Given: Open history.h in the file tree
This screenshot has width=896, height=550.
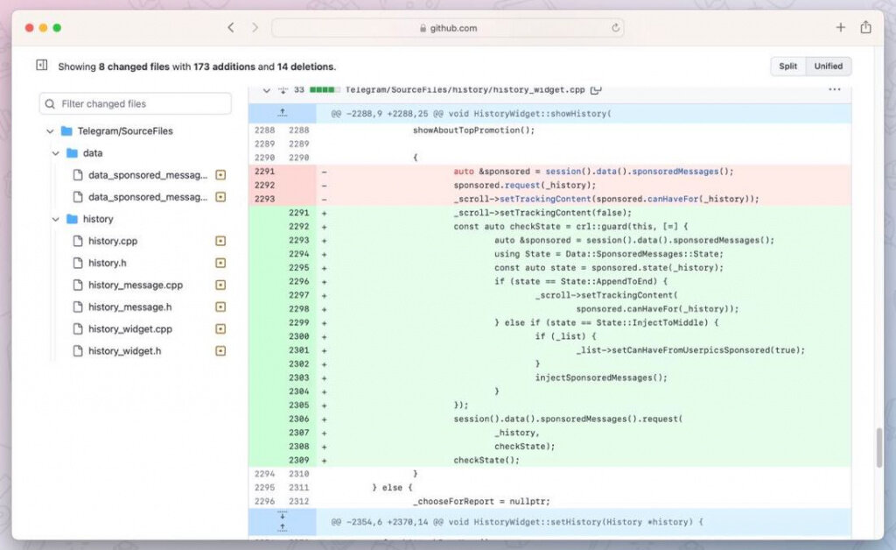Looking at the screenshot, I should 108,263.
